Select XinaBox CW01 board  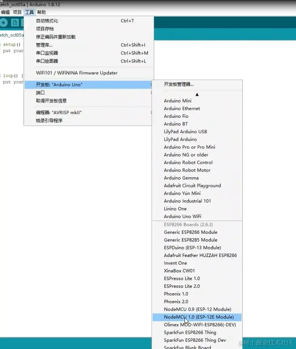click(197, 271)
